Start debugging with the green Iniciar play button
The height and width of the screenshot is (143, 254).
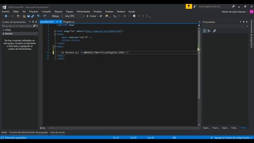coord(92,16)
